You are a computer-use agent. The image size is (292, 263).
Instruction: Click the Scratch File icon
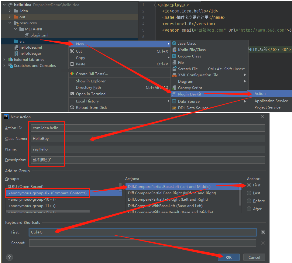174,69
